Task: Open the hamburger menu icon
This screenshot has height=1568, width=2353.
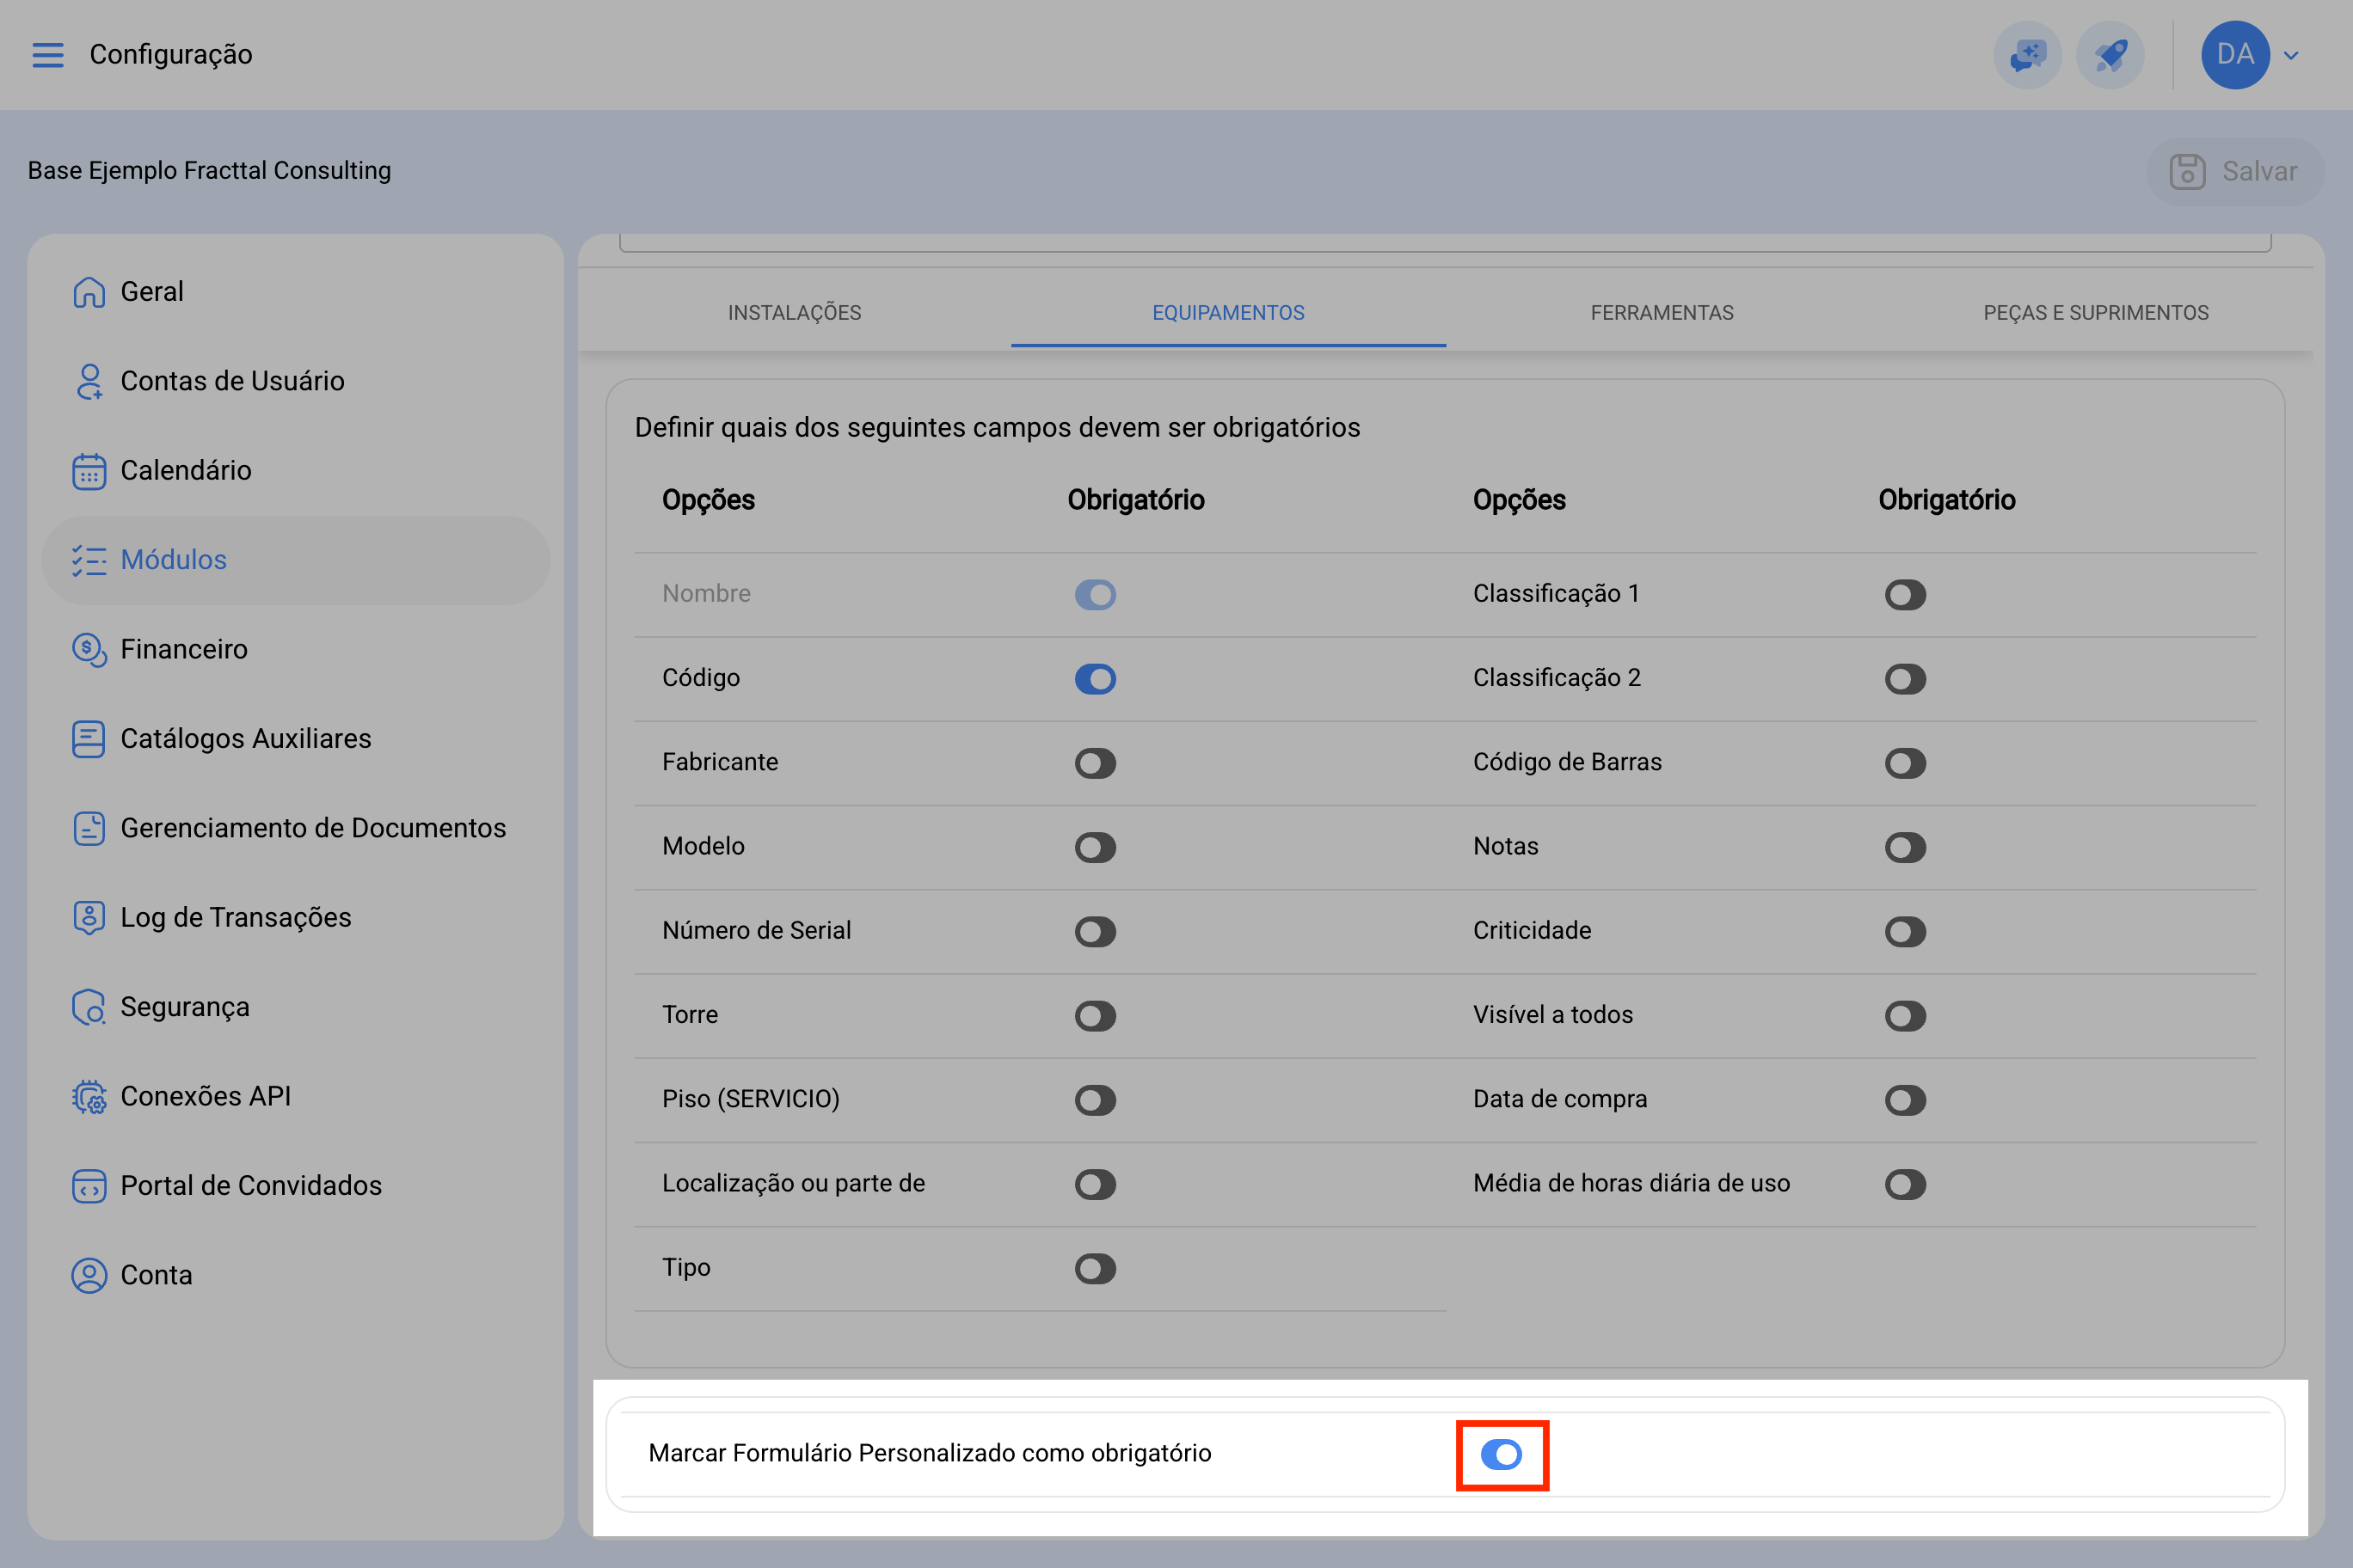Action: pos(48,55)
